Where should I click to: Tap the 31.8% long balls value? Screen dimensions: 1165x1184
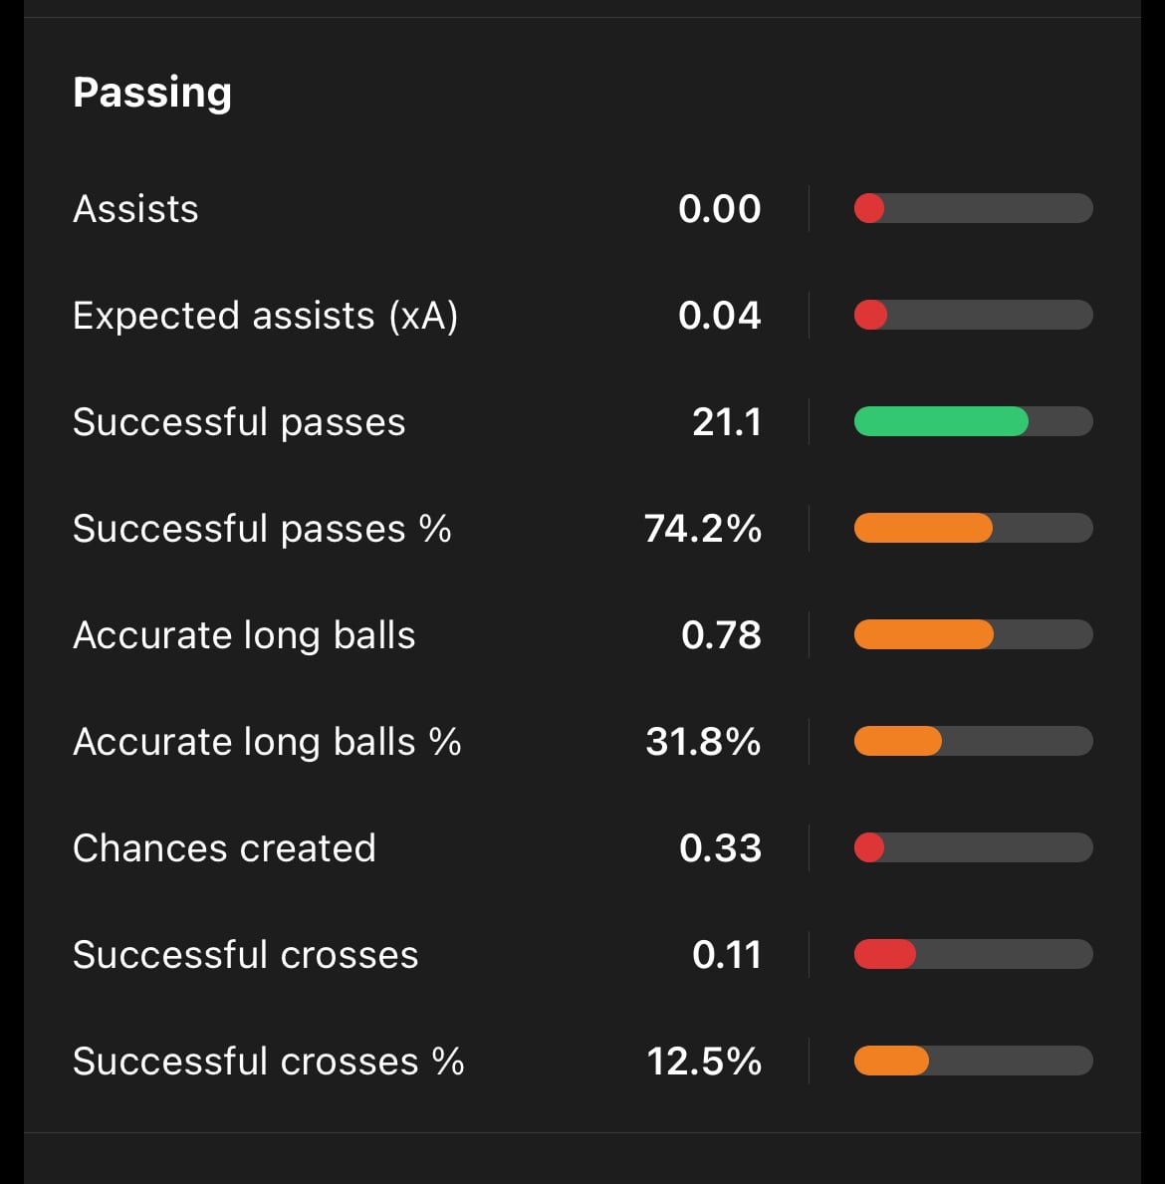703,742
